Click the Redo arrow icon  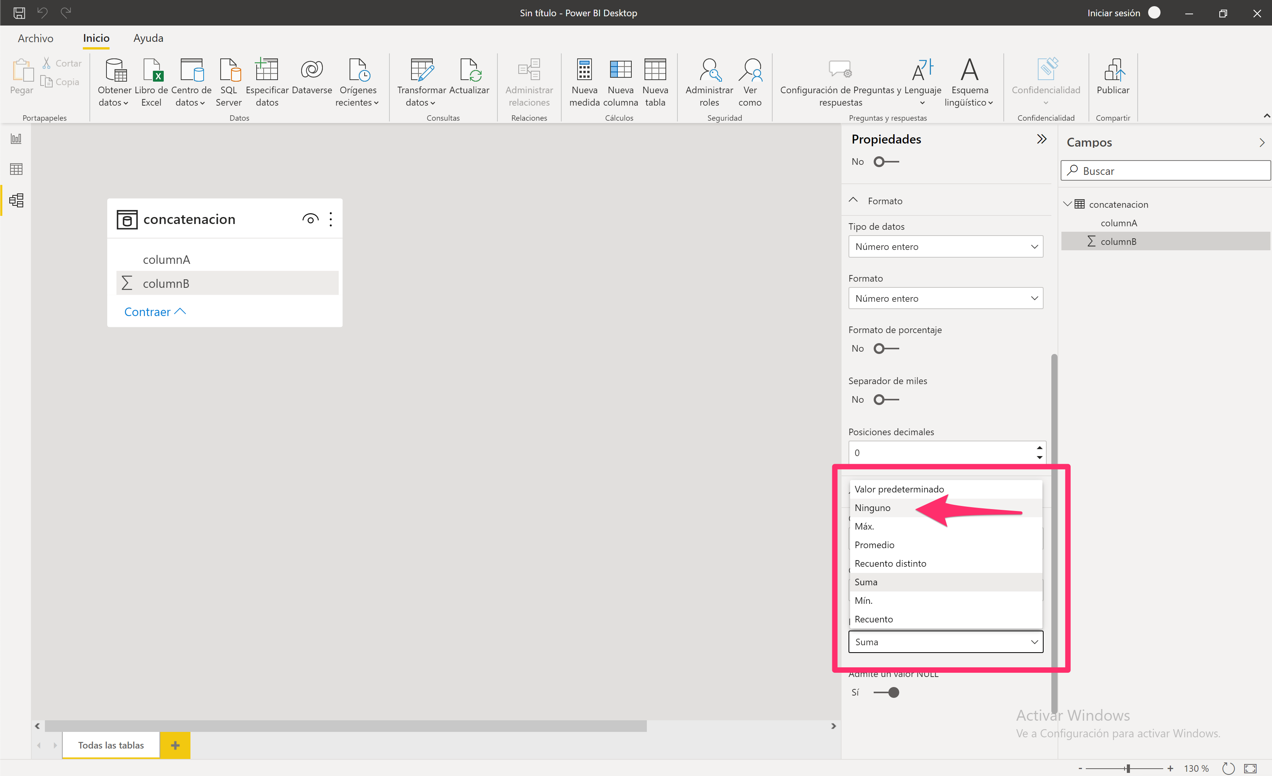pos(65,12)
